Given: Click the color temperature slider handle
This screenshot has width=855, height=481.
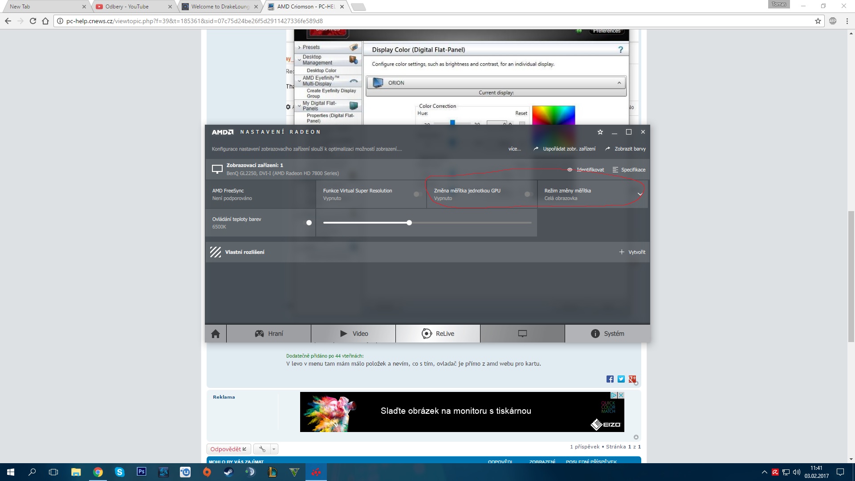Looking at the screenshot, I should 409,223.
